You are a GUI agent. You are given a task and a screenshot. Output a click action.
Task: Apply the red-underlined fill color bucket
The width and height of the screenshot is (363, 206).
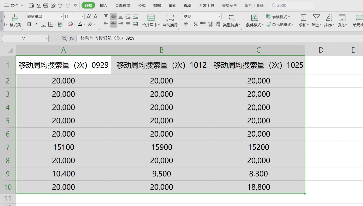coord(70,24)
